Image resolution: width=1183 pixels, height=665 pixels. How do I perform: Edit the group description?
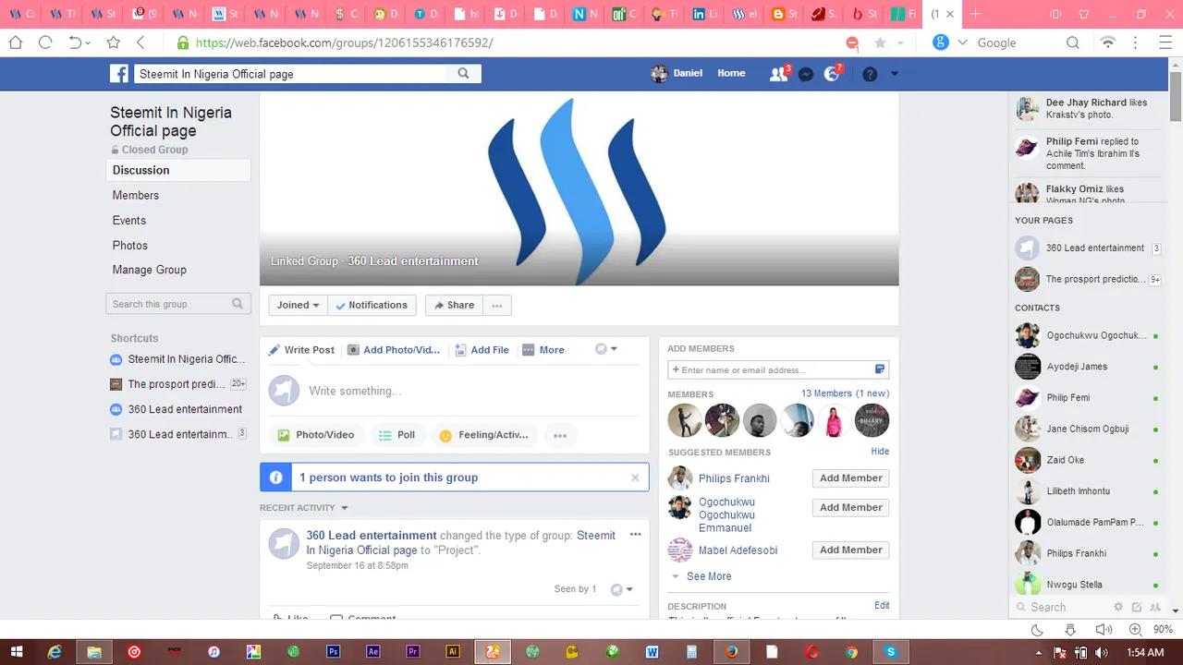(882, 606)
